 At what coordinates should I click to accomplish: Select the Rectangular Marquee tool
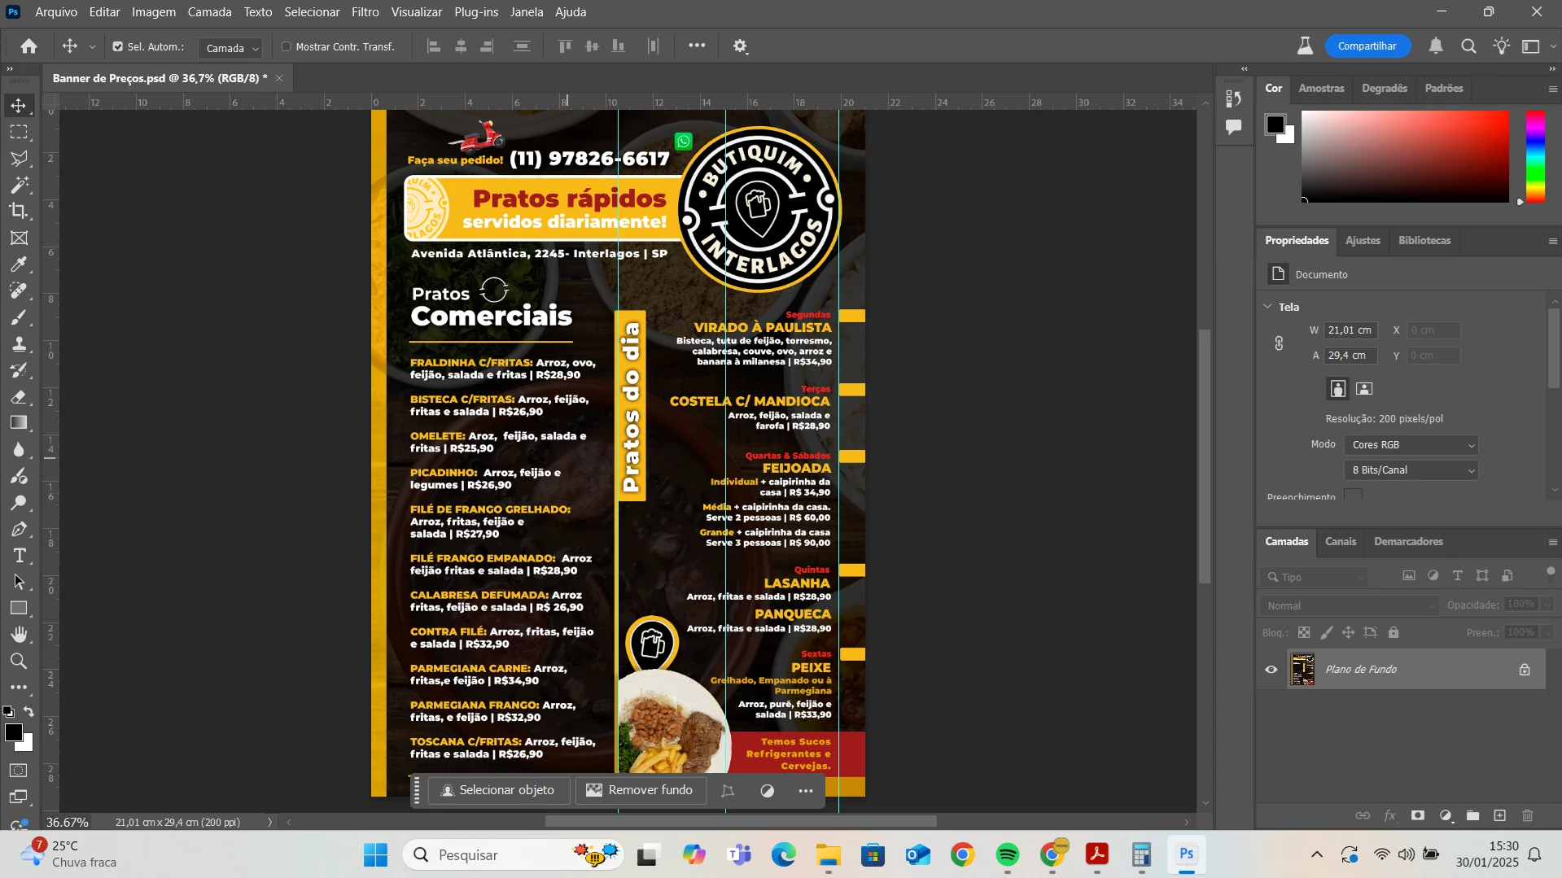point(19,132)
